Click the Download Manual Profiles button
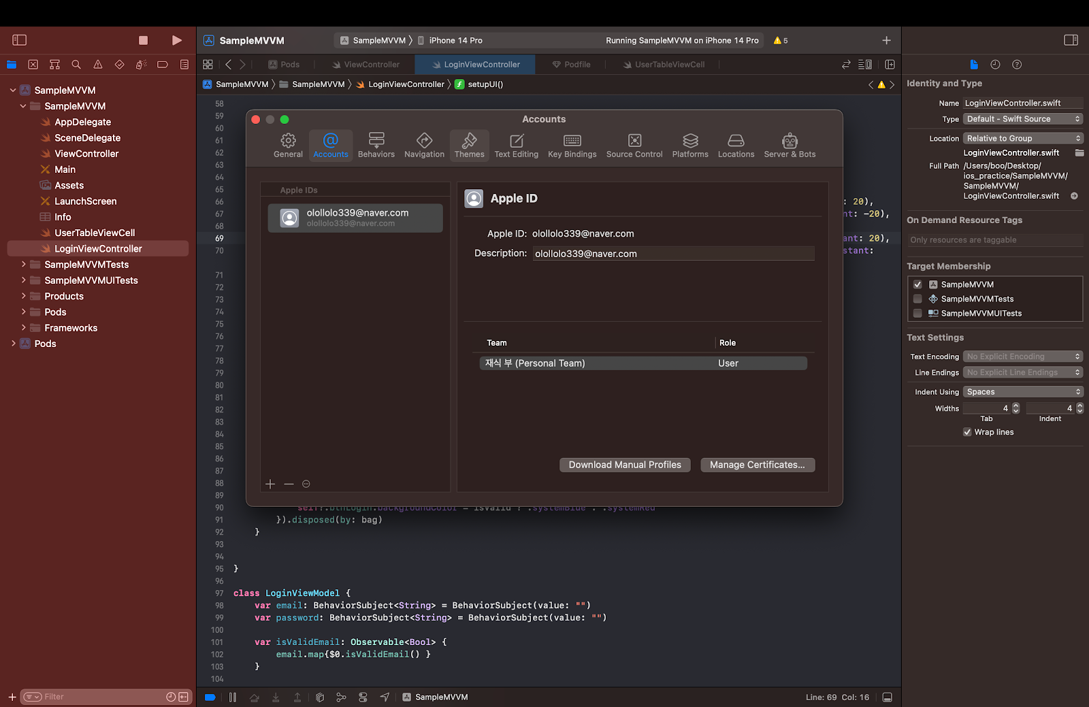The width and height of the screenshot is (1089, 707). coord(625,465)
